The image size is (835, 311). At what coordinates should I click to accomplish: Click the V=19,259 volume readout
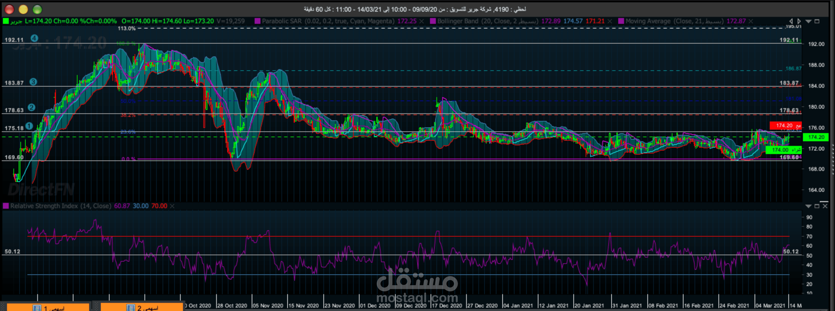[231, 21]
